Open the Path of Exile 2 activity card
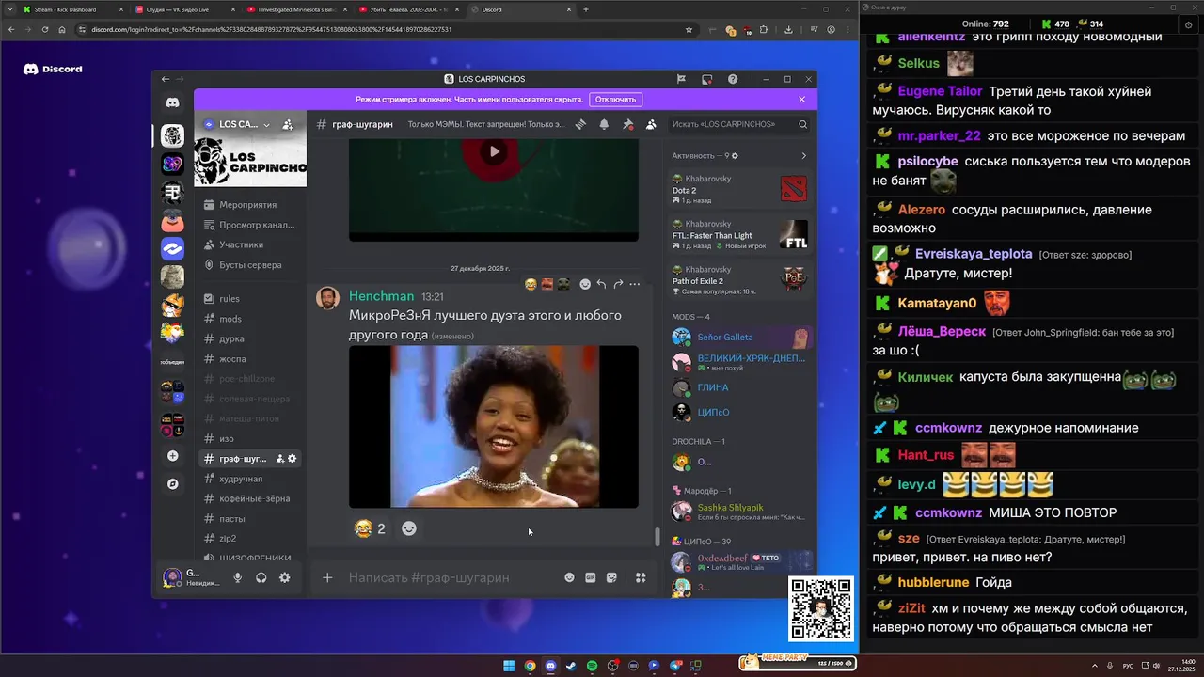The height and width of the screenshot is (677, 1204). pyautogui.click(x=740, y=279)
